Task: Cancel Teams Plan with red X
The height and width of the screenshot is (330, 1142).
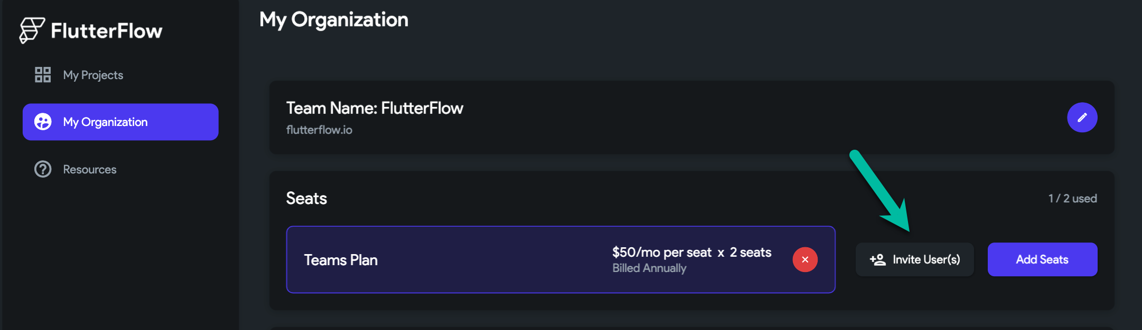Action: [x=805, y=259]
